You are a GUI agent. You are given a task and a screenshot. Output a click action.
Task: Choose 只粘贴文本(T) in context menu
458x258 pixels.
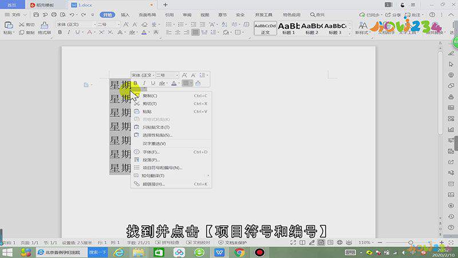171,127
